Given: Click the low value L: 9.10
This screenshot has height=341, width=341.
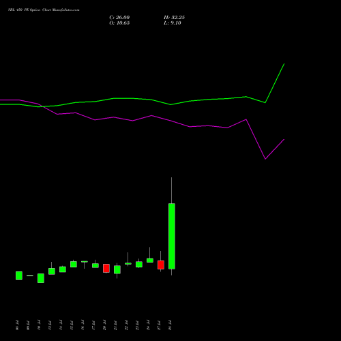Looking at the screenshot, I should click(173, 23).
